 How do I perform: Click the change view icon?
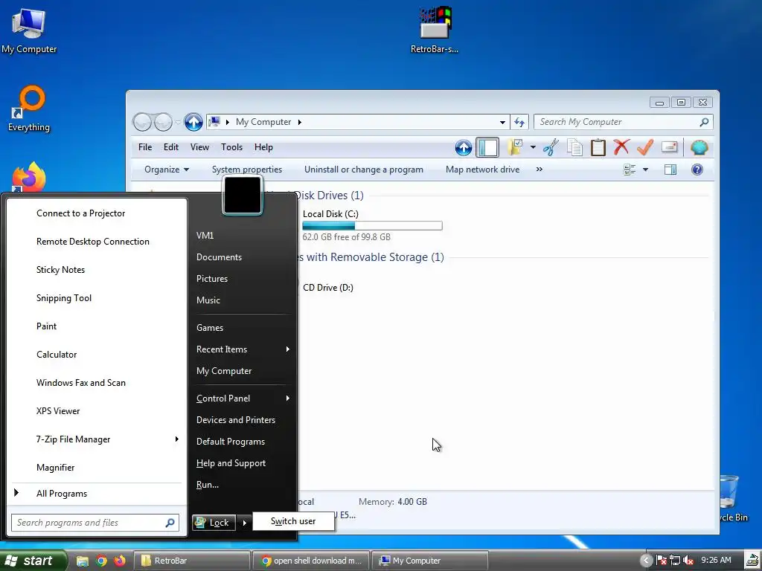630,170
